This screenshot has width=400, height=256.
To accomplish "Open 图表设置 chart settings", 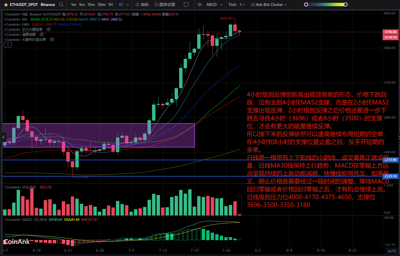I will tap(165, 5).
